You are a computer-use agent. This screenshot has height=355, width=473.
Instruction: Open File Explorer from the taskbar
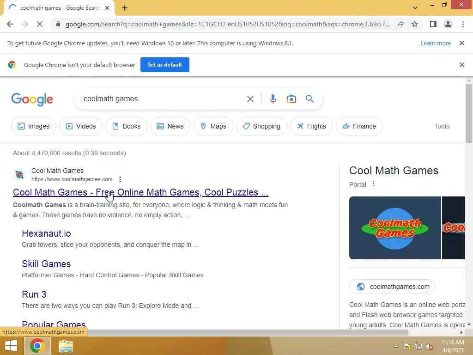tap(66, 346)
